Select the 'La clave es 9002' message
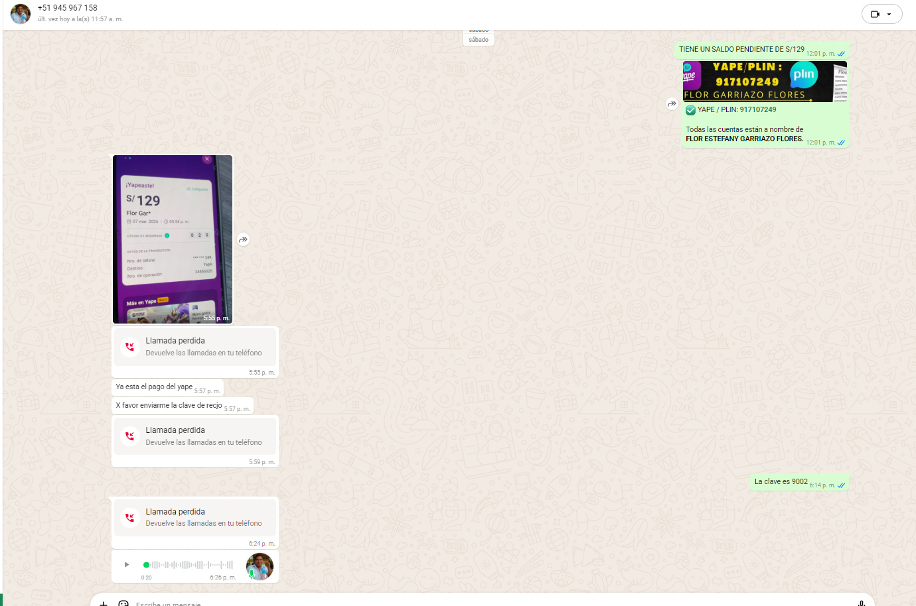This screenshot has height=606, width=916. click(x=781, y=482)
